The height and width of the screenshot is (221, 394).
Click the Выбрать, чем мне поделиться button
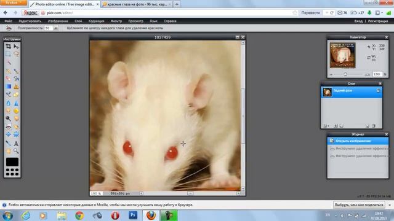tap(359, 204)
